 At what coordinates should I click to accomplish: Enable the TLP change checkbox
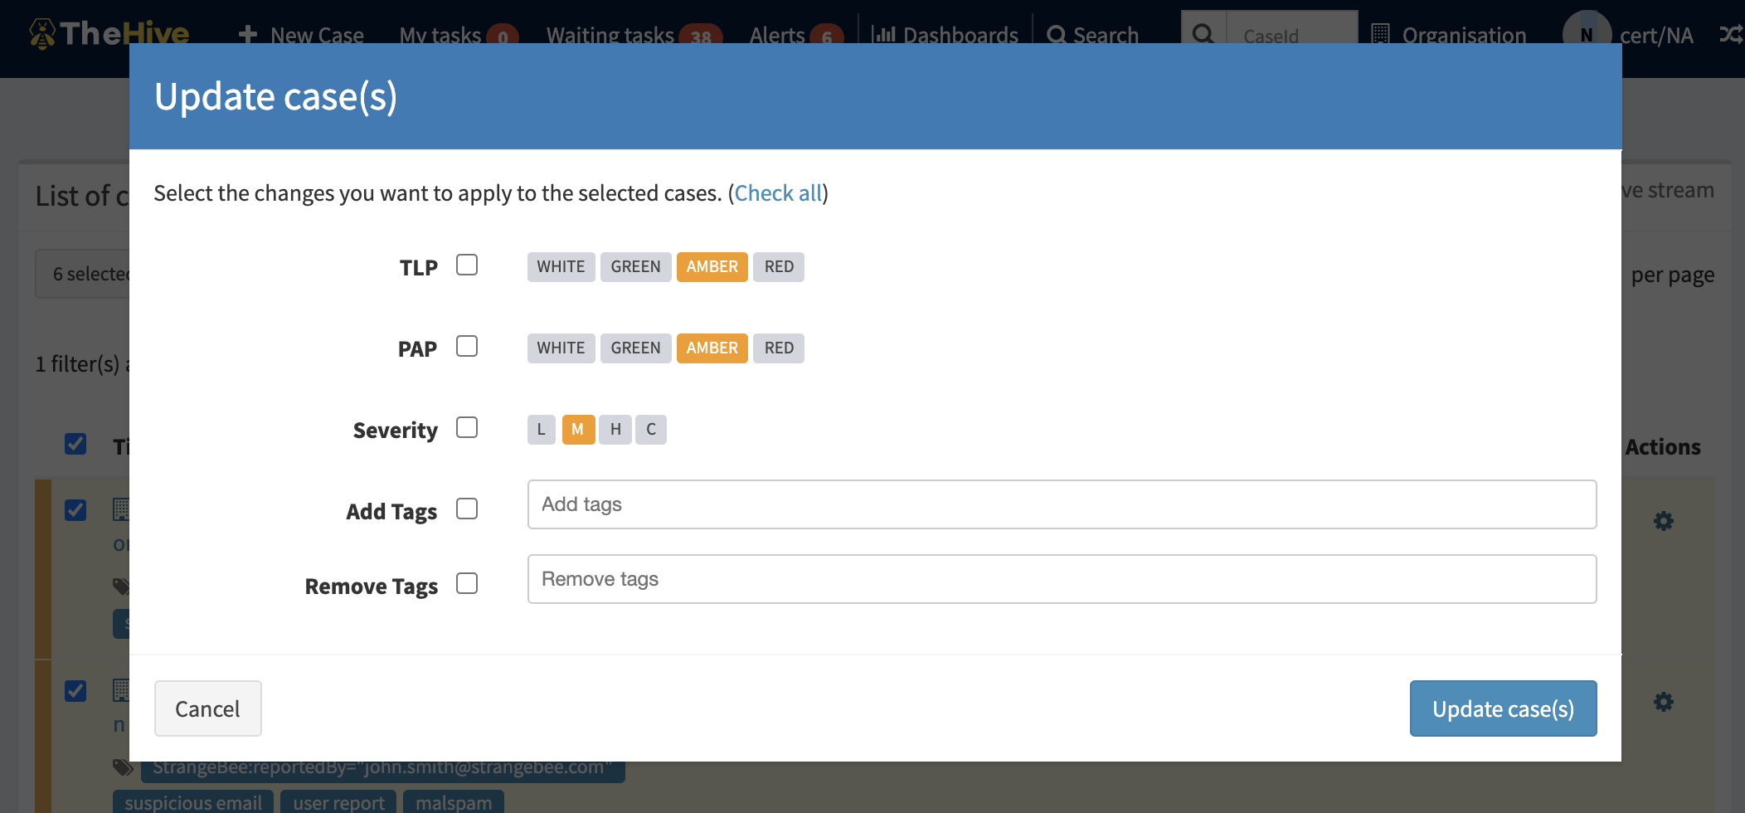(467, 265)
